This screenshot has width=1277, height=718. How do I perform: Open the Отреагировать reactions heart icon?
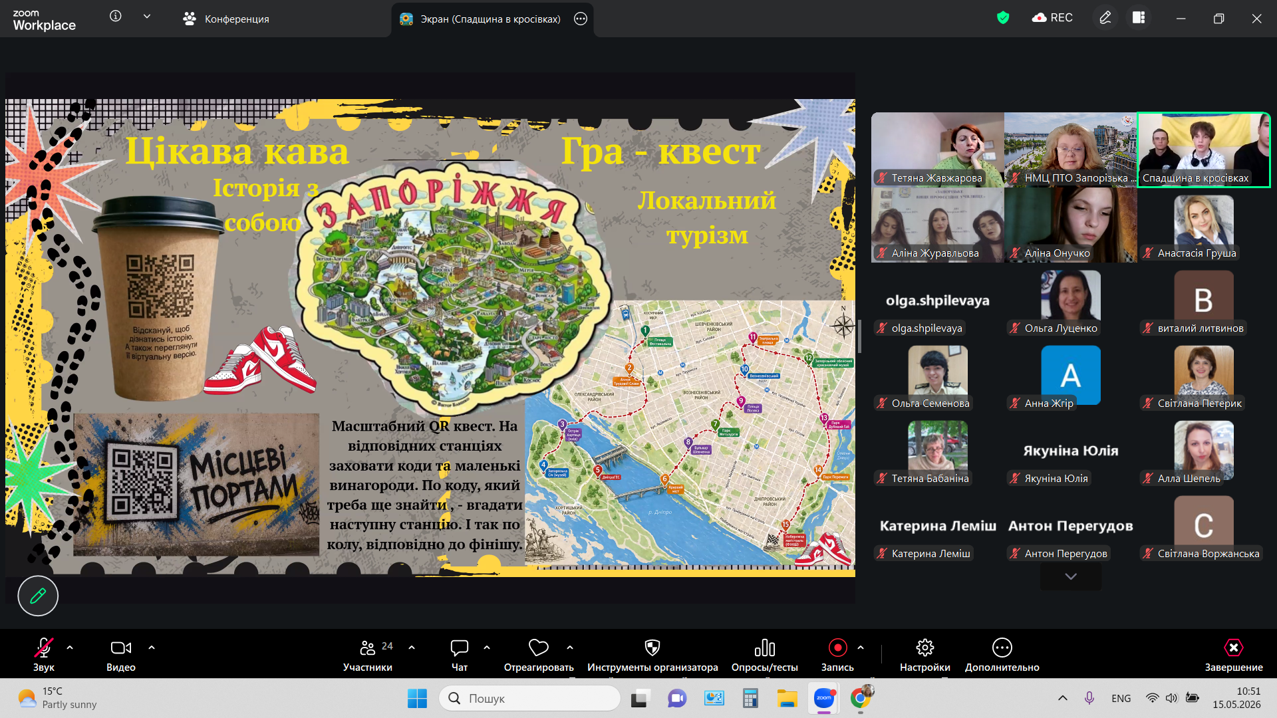coord(539,648)
